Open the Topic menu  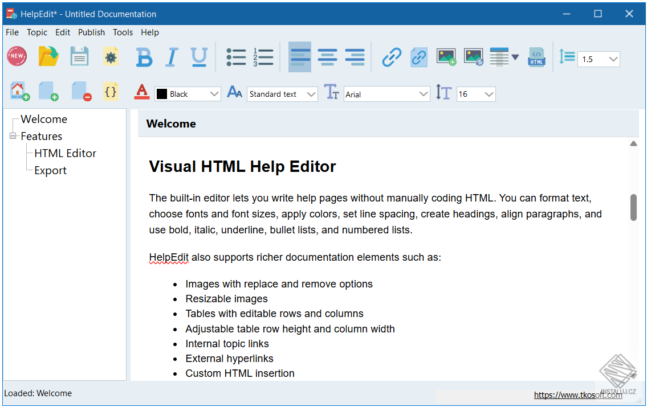click(37, 32)
